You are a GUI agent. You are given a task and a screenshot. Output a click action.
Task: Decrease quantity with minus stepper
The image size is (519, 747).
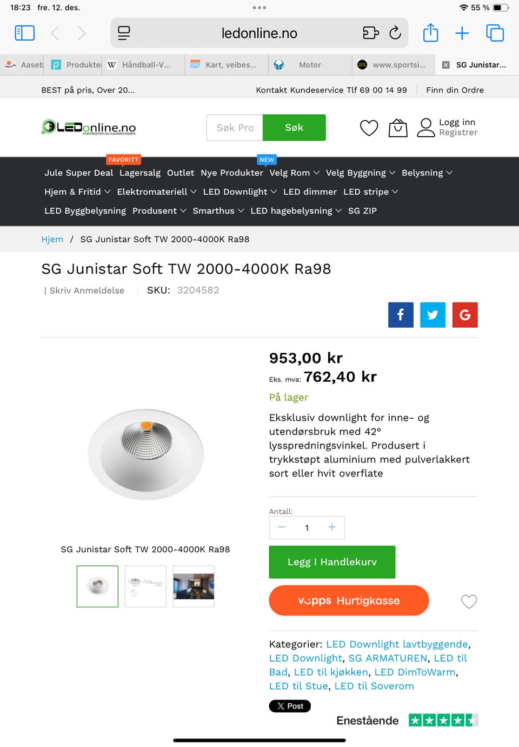[281, 527]
